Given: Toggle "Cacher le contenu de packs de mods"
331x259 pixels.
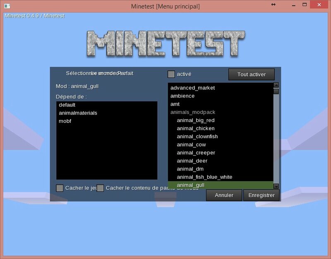Looking at the screenshot, I should tap(100, 188).
